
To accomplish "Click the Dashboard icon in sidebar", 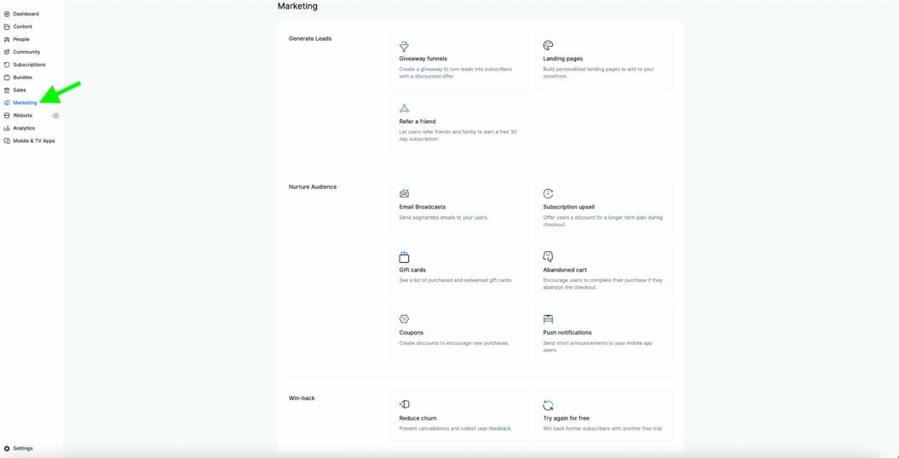I will click(7, 14).
